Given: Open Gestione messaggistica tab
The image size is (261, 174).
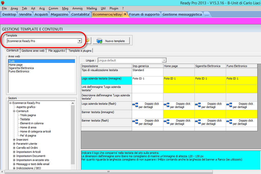Looking at the screenshot, I should click(x=182, y=15).
